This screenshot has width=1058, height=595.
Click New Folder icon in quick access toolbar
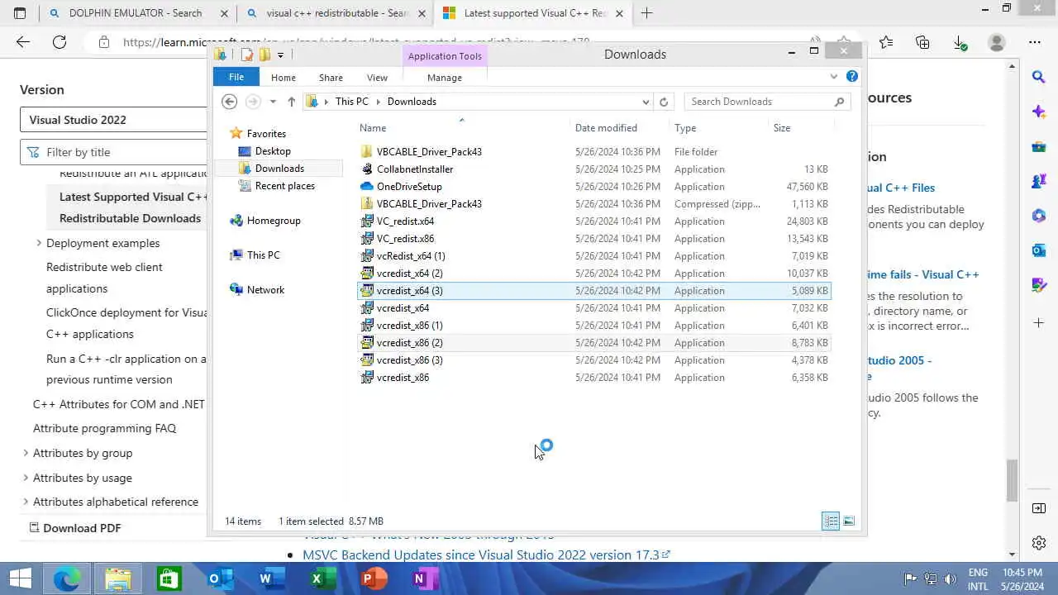tap(264, 55)
